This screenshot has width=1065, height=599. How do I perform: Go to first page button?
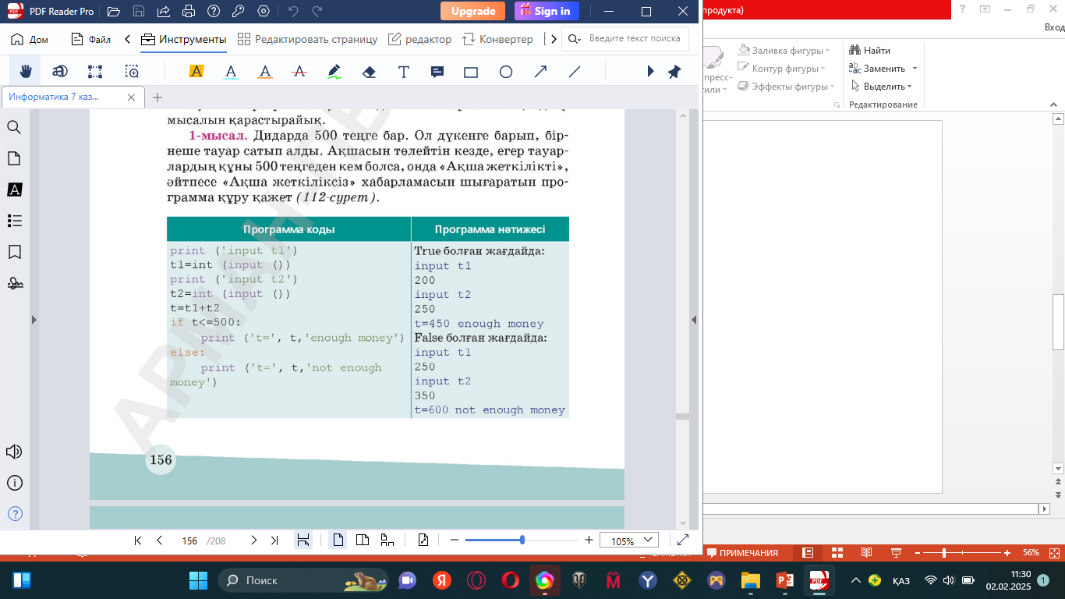pyautogui.click(x=138, y=540)
